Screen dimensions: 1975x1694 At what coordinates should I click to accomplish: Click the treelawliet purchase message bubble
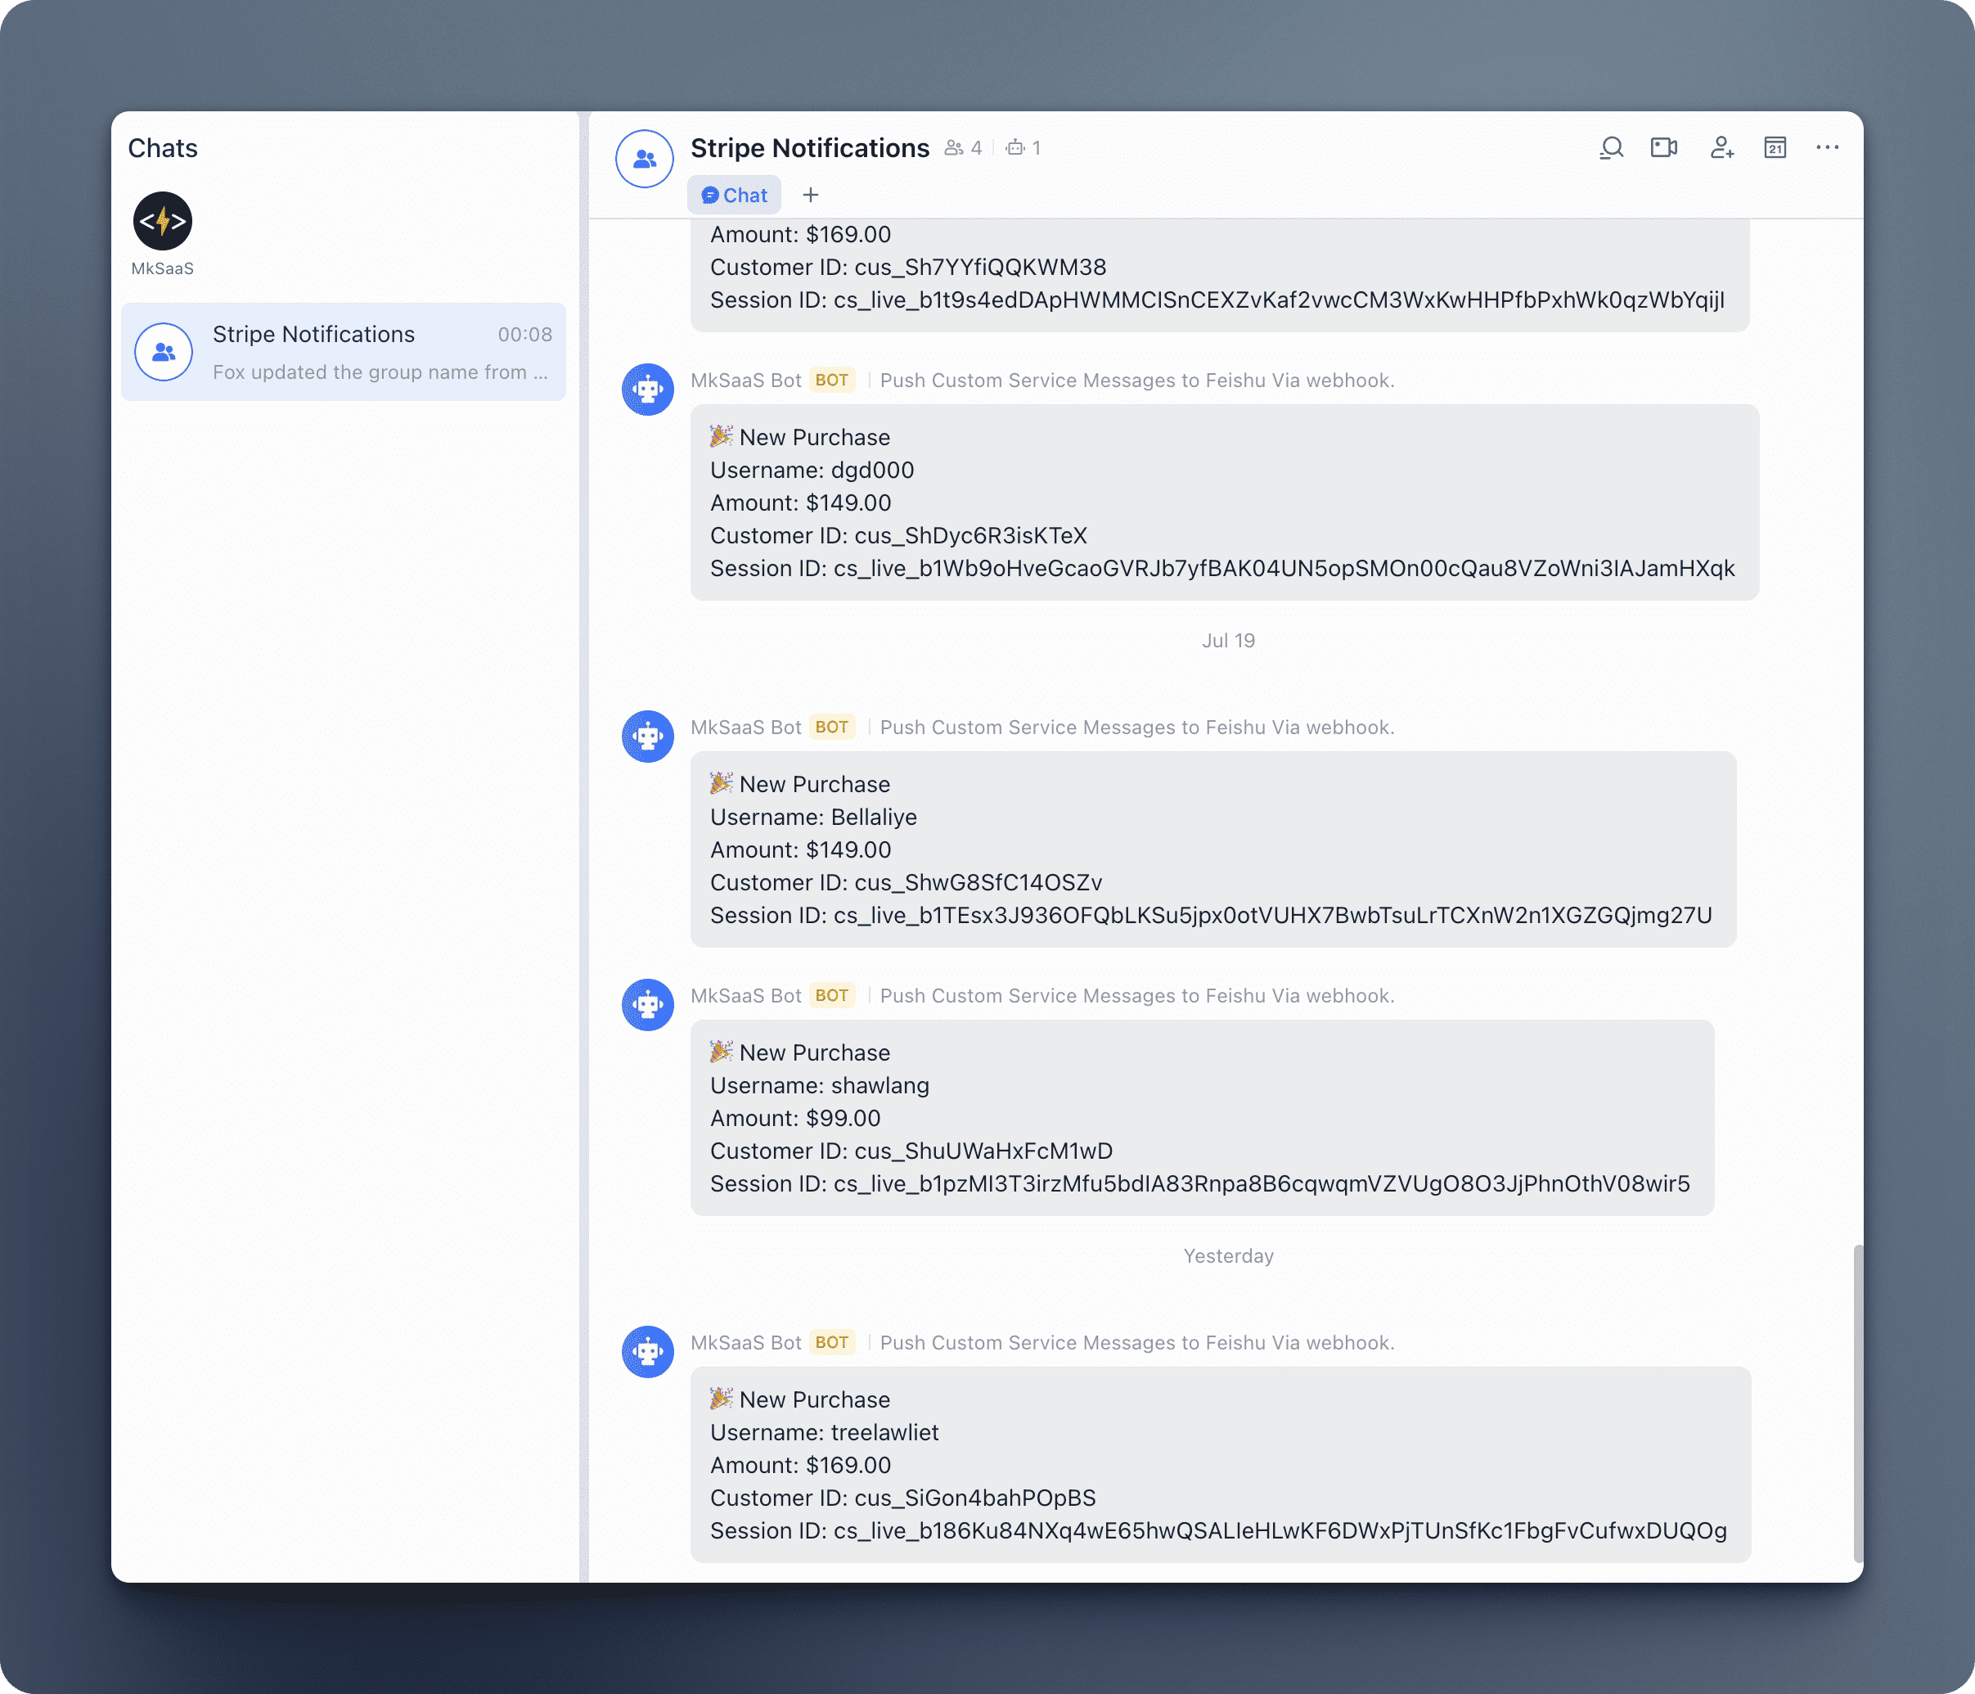[x=1220, y=1464]
